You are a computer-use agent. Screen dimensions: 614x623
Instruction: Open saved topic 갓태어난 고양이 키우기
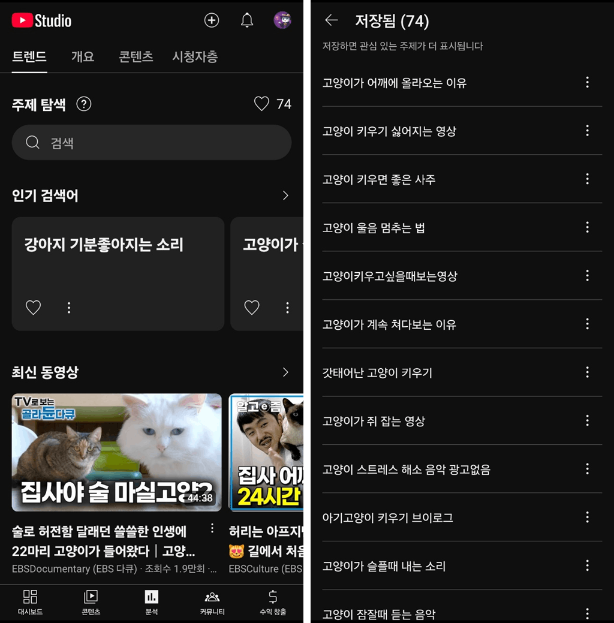pyautogui.click(x=377, y=373)
